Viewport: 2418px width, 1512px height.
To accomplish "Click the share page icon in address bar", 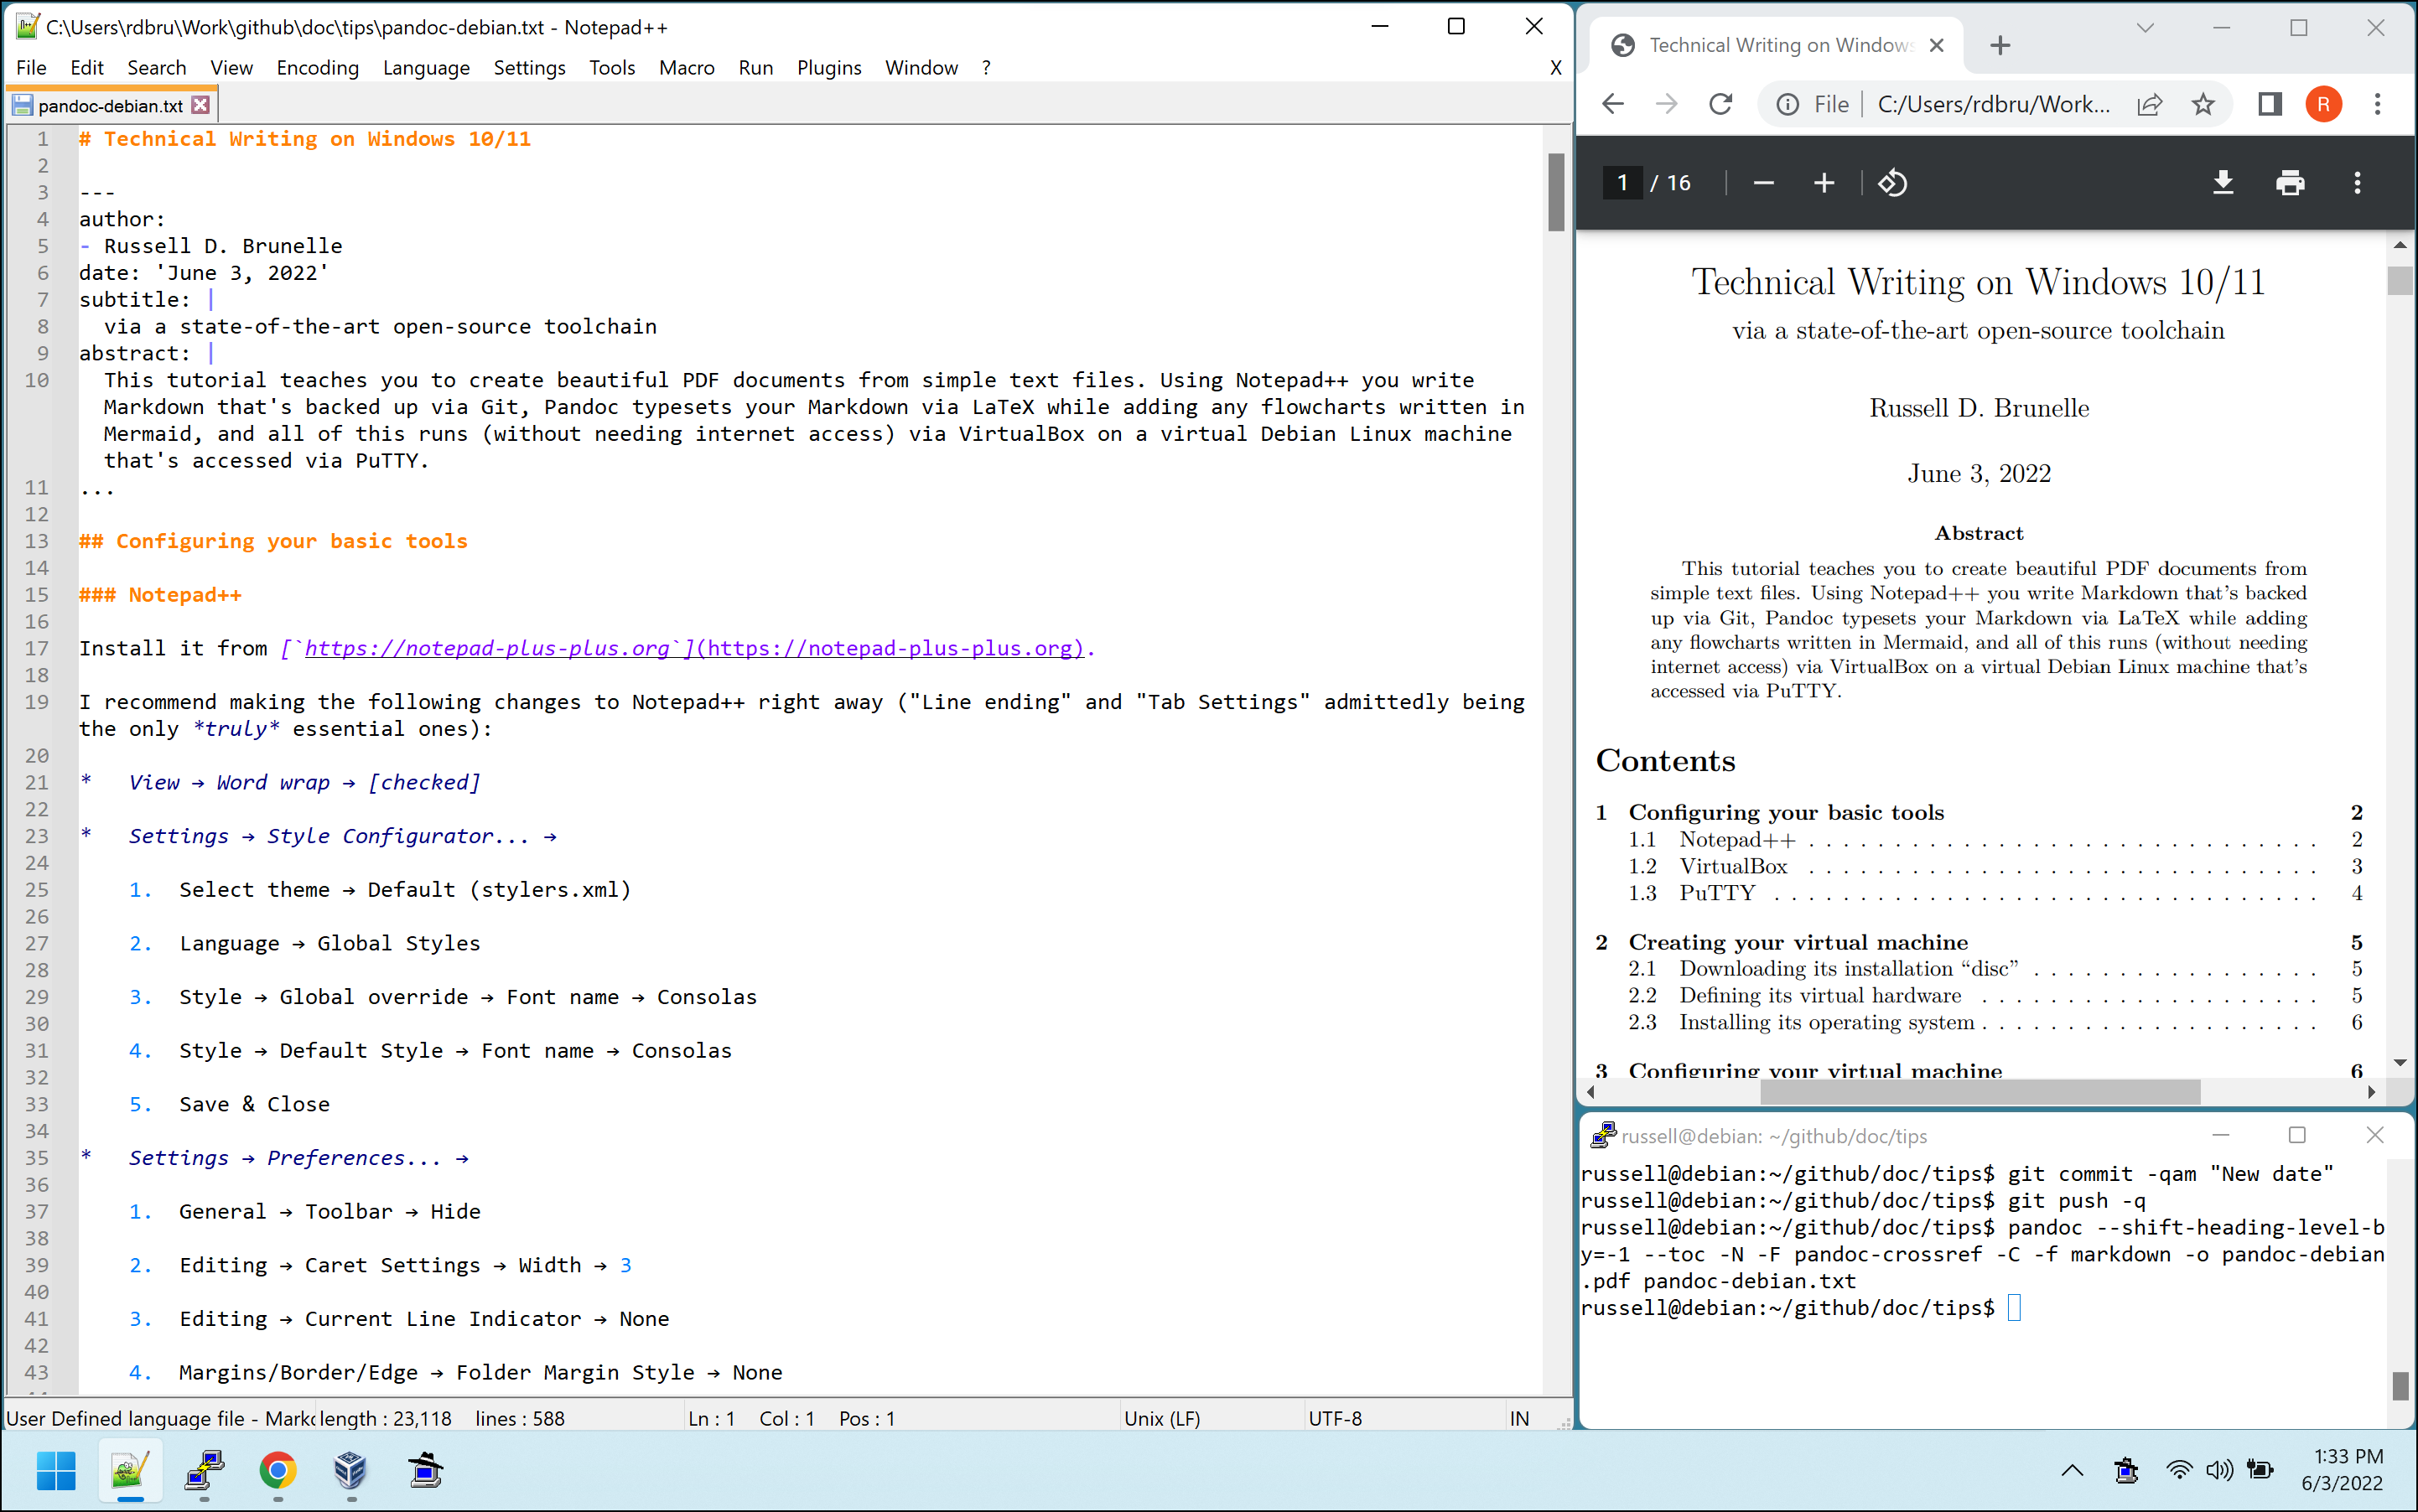I will [x=2150, y=104].
